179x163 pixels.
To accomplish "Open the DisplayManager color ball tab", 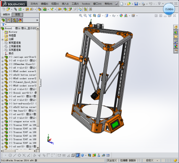I will coord(20,20).
